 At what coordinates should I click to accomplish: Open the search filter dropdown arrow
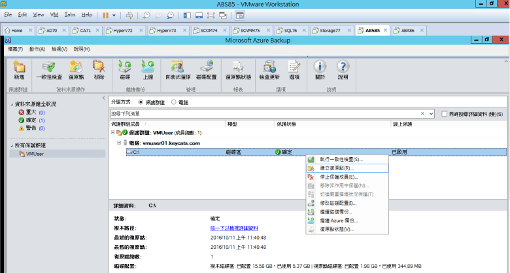(430, 113)
